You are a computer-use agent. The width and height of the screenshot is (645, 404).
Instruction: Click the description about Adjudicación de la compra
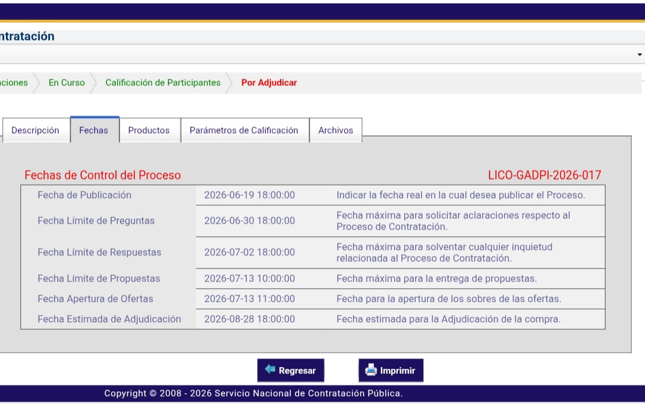click(449, 319)
